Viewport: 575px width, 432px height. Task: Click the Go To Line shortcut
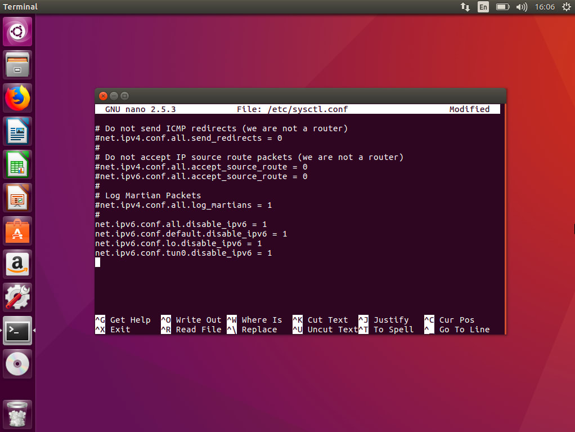click(x=457, y=329)
